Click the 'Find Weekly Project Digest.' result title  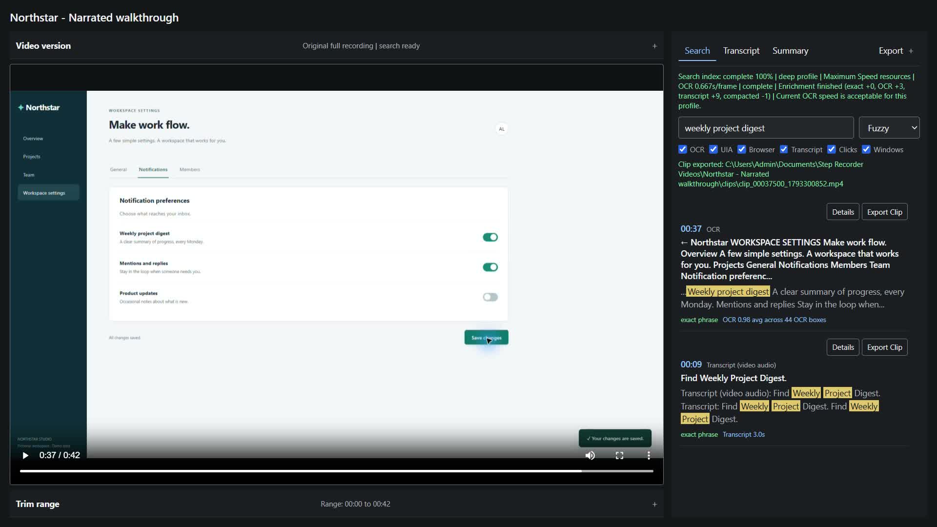click(x=733, y=378)
